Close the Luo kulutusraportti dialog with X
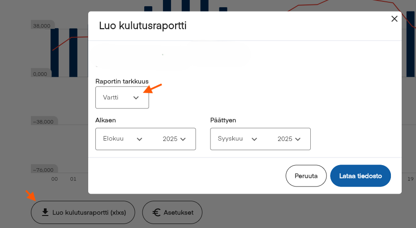The height and width of the screenshot is (228, 416). [x=394, y=19]
